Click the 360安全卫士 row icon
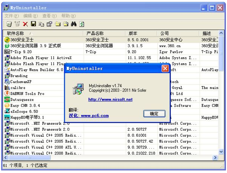The image size is (227, 173). (7, 40)
